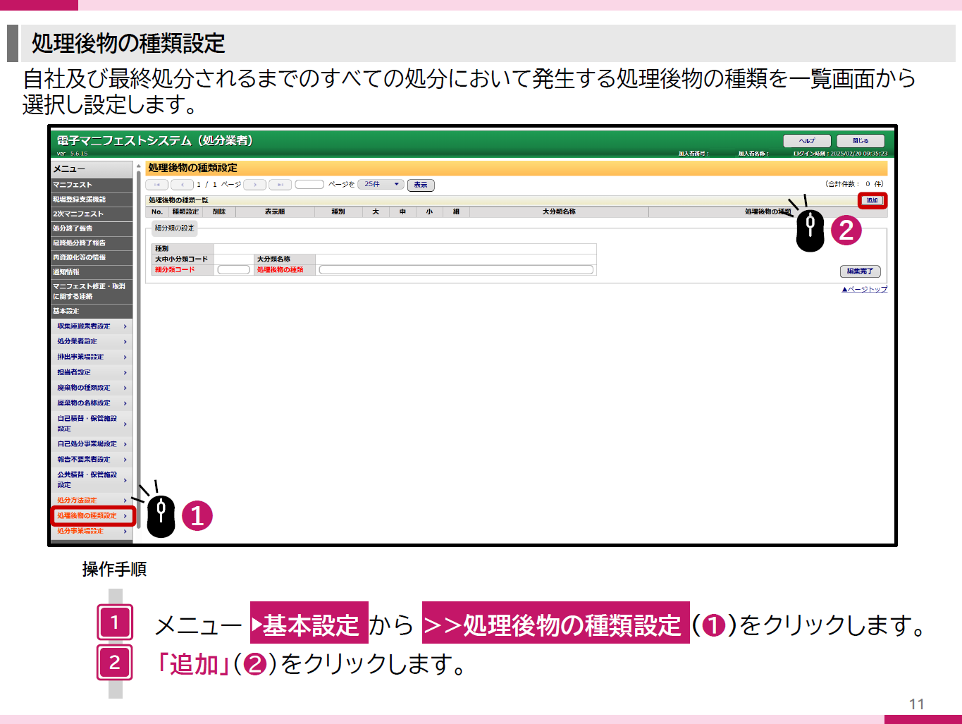
Task: Go to the first page arrow button
Action: coord(156,185)
